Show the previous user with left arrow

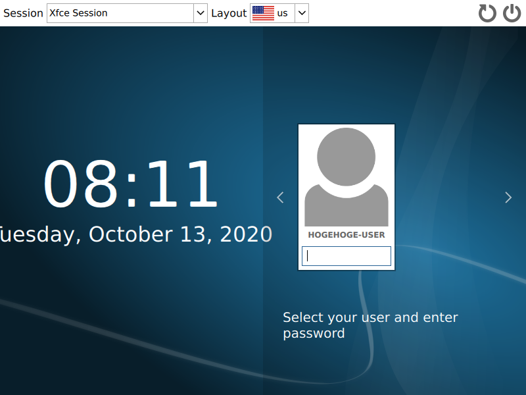coord(281,197)
